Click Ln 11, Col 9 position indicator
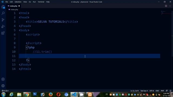Screen dimensions: 173x97 click(134, 91)
